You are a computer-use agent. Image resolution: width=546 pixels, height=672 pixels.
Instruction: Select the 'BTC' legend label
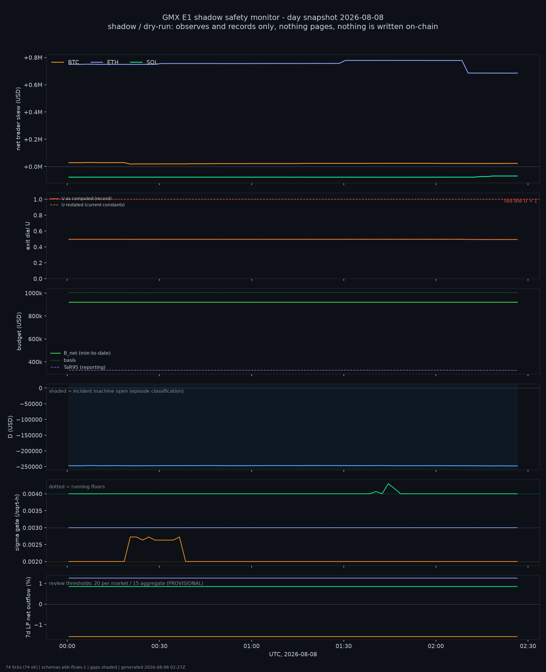[73, 62]
